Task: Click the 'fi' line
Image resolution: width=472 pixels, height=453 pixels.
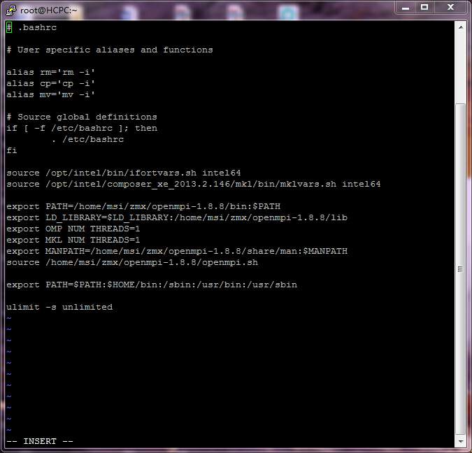Action: point(12,150)
